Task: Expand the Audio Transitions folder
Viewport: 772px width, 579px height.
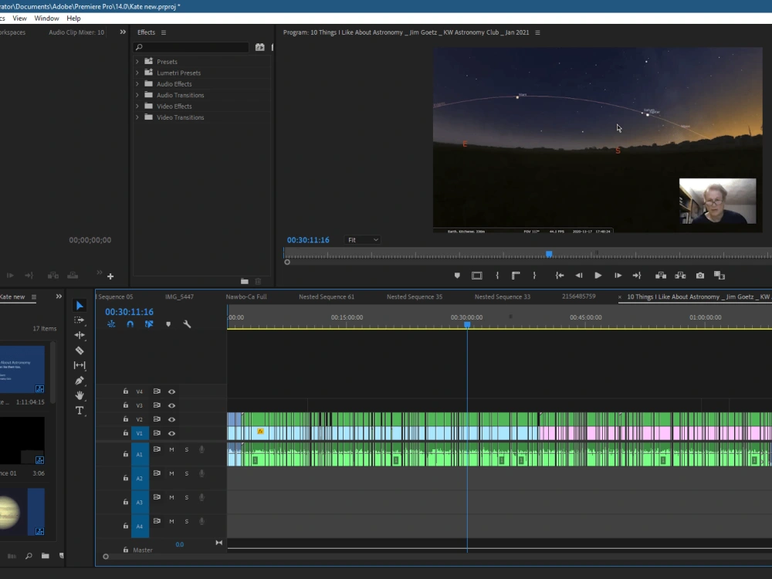Action: tap(137, 95)
